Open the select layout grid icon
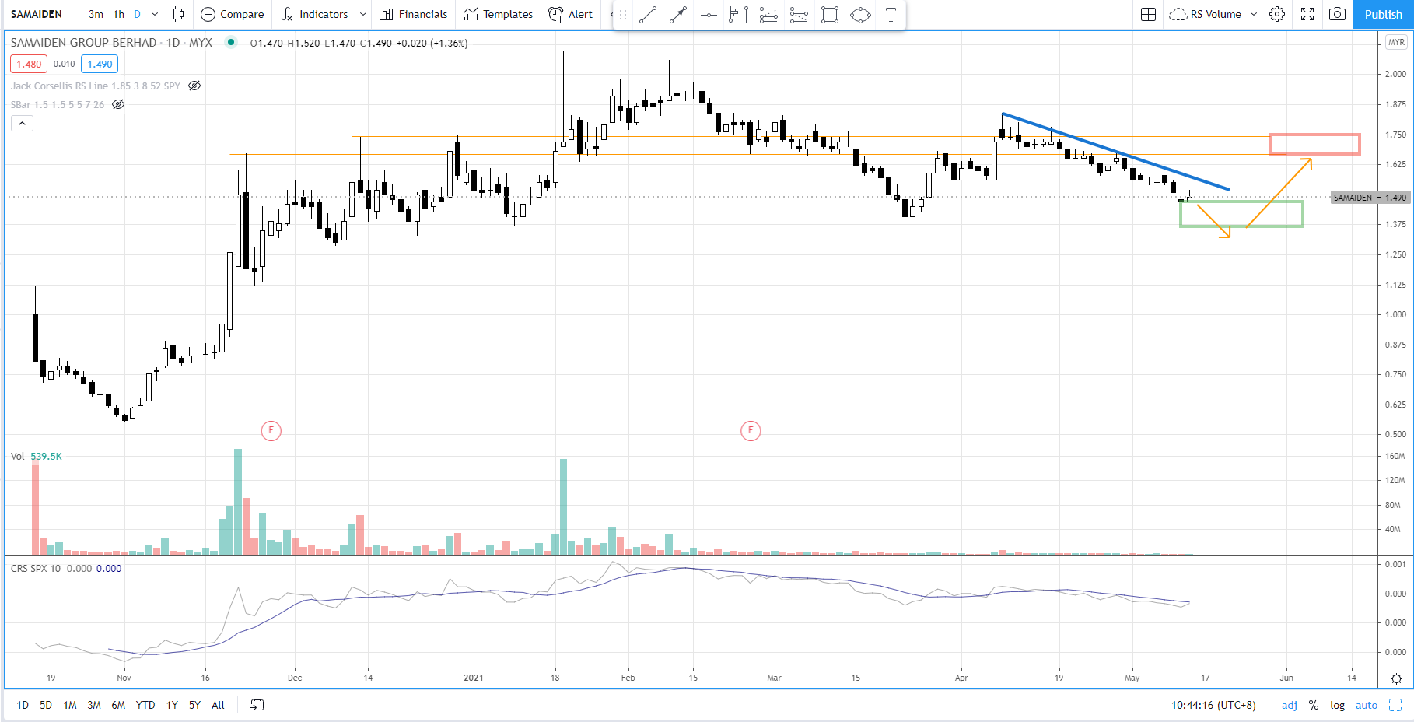 tap(1148, 14)
